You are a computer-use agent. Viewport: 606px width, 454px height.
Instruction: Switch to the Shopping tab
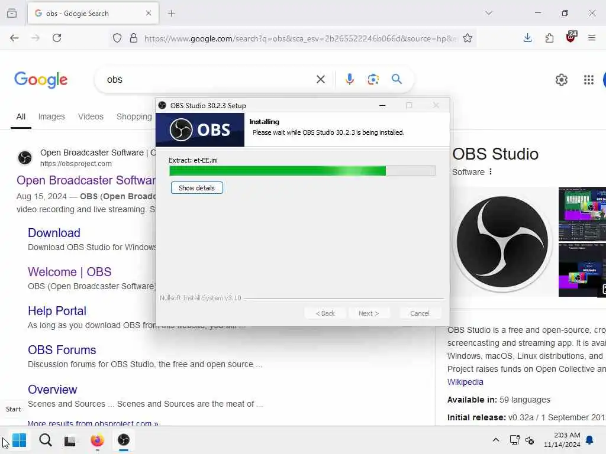[134, 116]
